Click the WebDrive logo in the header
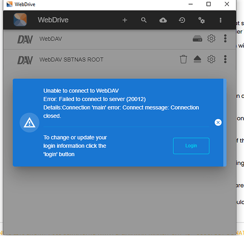Screen dimensions: 244x236 point(20,20)
